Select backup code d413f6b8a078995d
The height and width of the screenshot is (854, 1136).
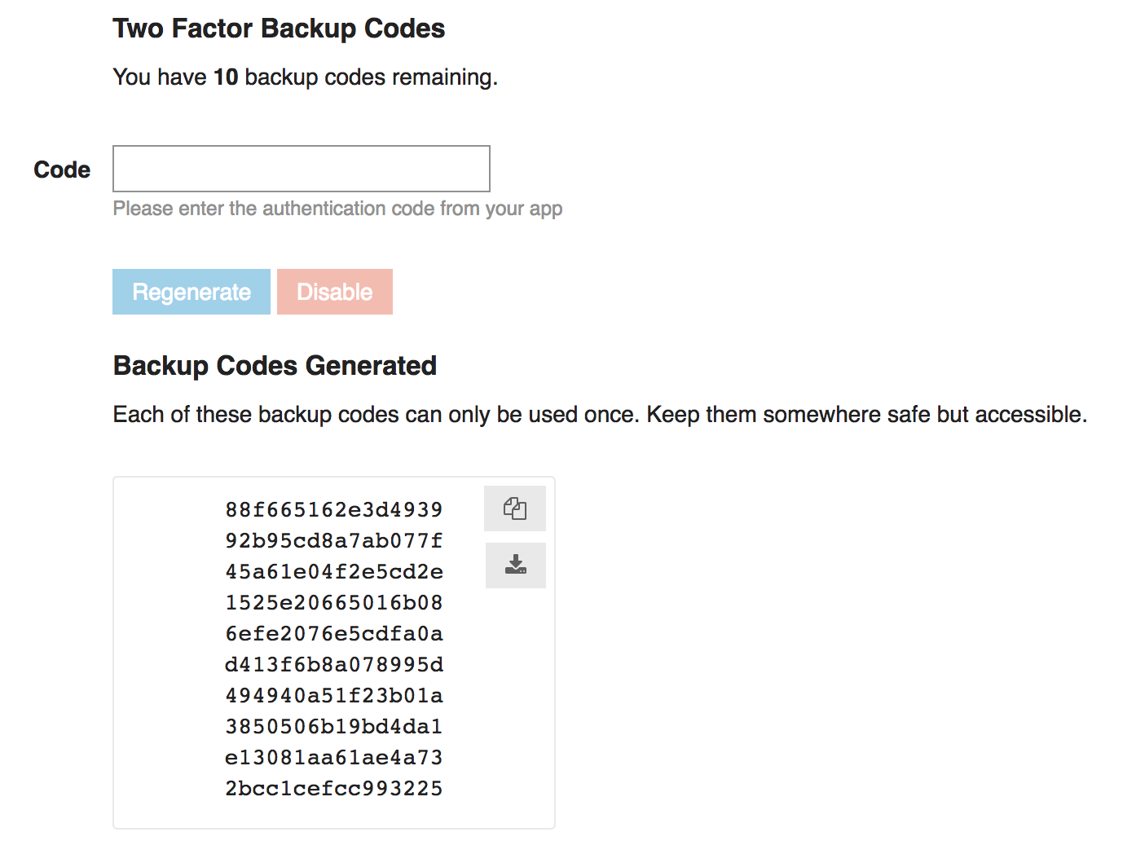(x=333, y=665)
